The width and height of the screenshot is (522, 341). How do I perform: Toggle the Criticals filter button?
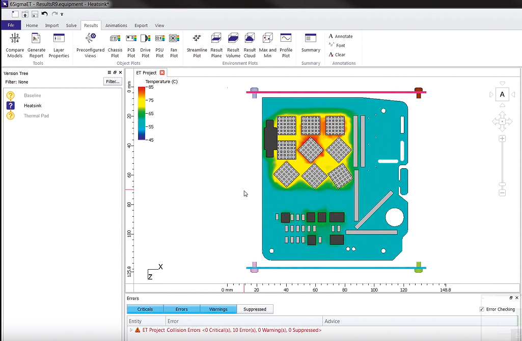pyautogui.click(x=145, y=309)
